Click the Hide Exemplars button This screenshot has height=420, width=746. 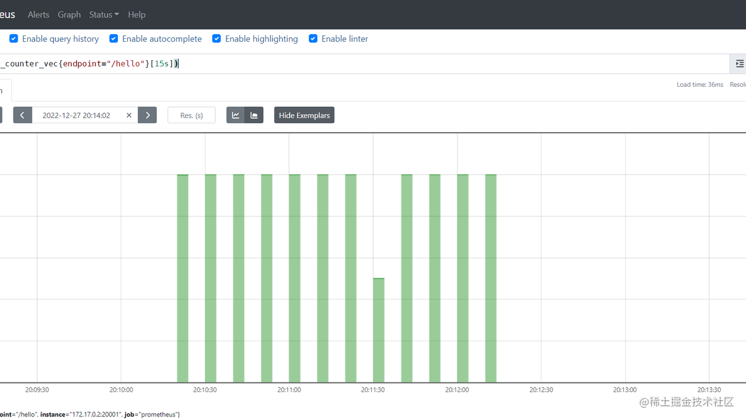304,114
